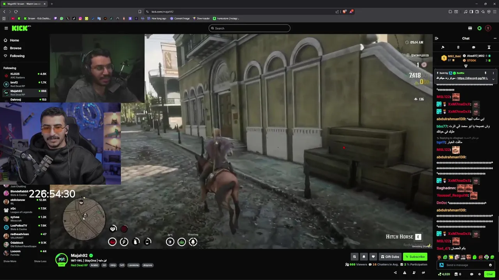499x280 pixels.
Task: Click the Arabic stream tag
Action: click(95, 265)
